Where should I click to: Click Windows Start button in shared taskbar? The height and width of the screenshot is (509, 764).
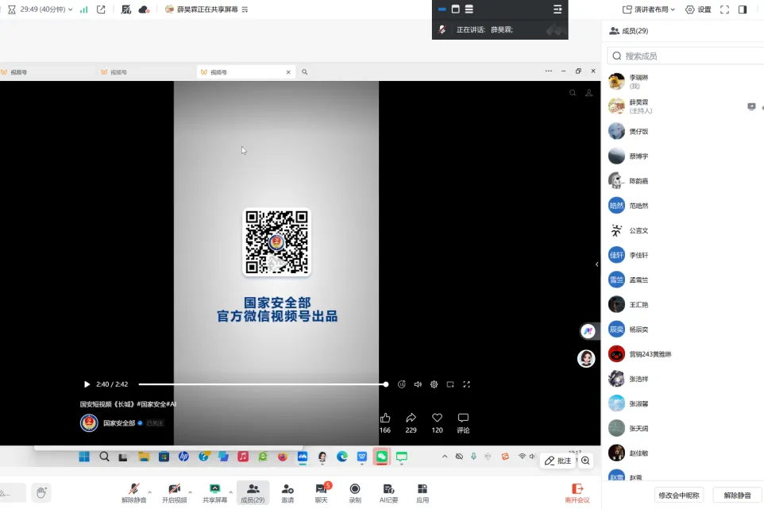tap(84, 457)
